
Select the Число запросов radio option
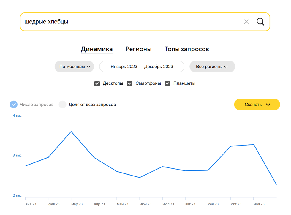[14, 105]
